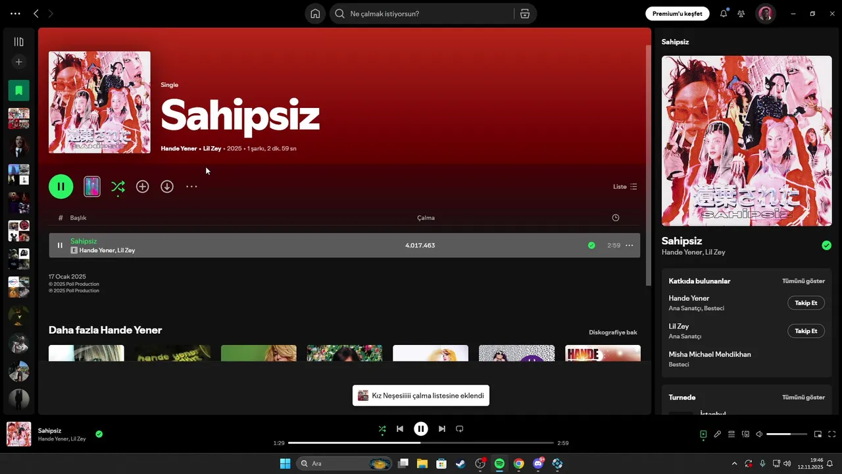The height and width of the screenshot is (474, 842).
Task: Add album to library with plus circle
Action: point(142,186)
